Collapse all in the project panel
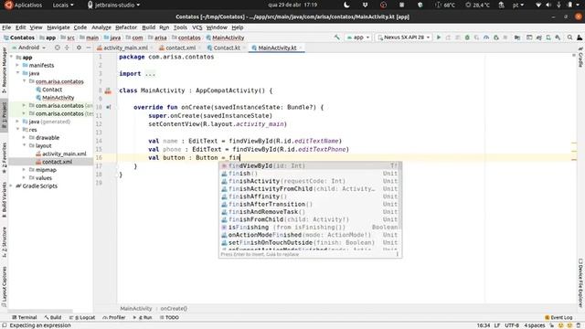 pos(67,48)
